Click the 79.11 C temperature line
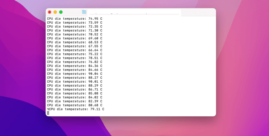This screenshot has width=269, height=136. 76,109
